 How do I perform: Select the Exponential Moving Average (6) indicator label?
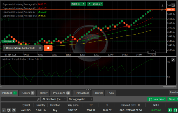19,8
